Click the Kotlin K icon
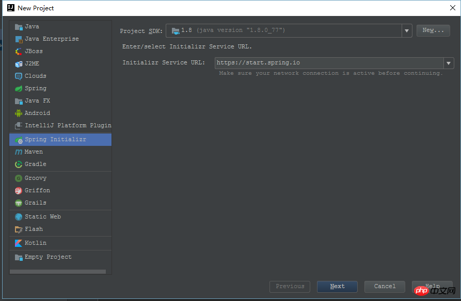 [19, 243]
